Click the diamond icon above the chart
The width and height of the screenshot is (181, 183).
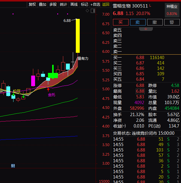click(x=87, y=11)
